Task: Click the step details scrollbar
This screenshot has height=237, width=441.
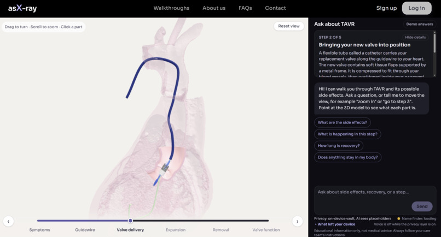Action: click(x=434, y=42)
